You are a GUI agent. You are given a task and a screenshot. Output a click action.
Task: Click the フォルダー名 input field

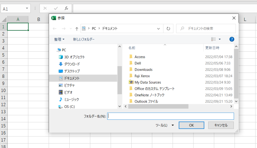pyautogui.click(x=171, y=116)
